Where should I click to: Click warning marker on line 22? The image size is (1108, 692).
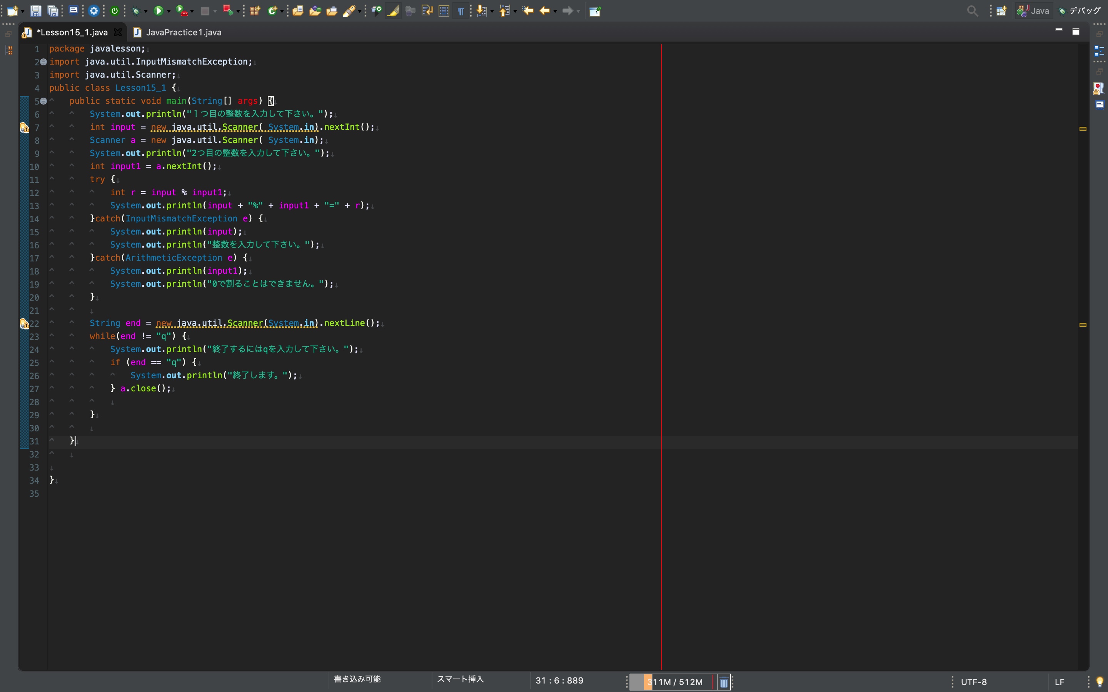tap(24, 324)
